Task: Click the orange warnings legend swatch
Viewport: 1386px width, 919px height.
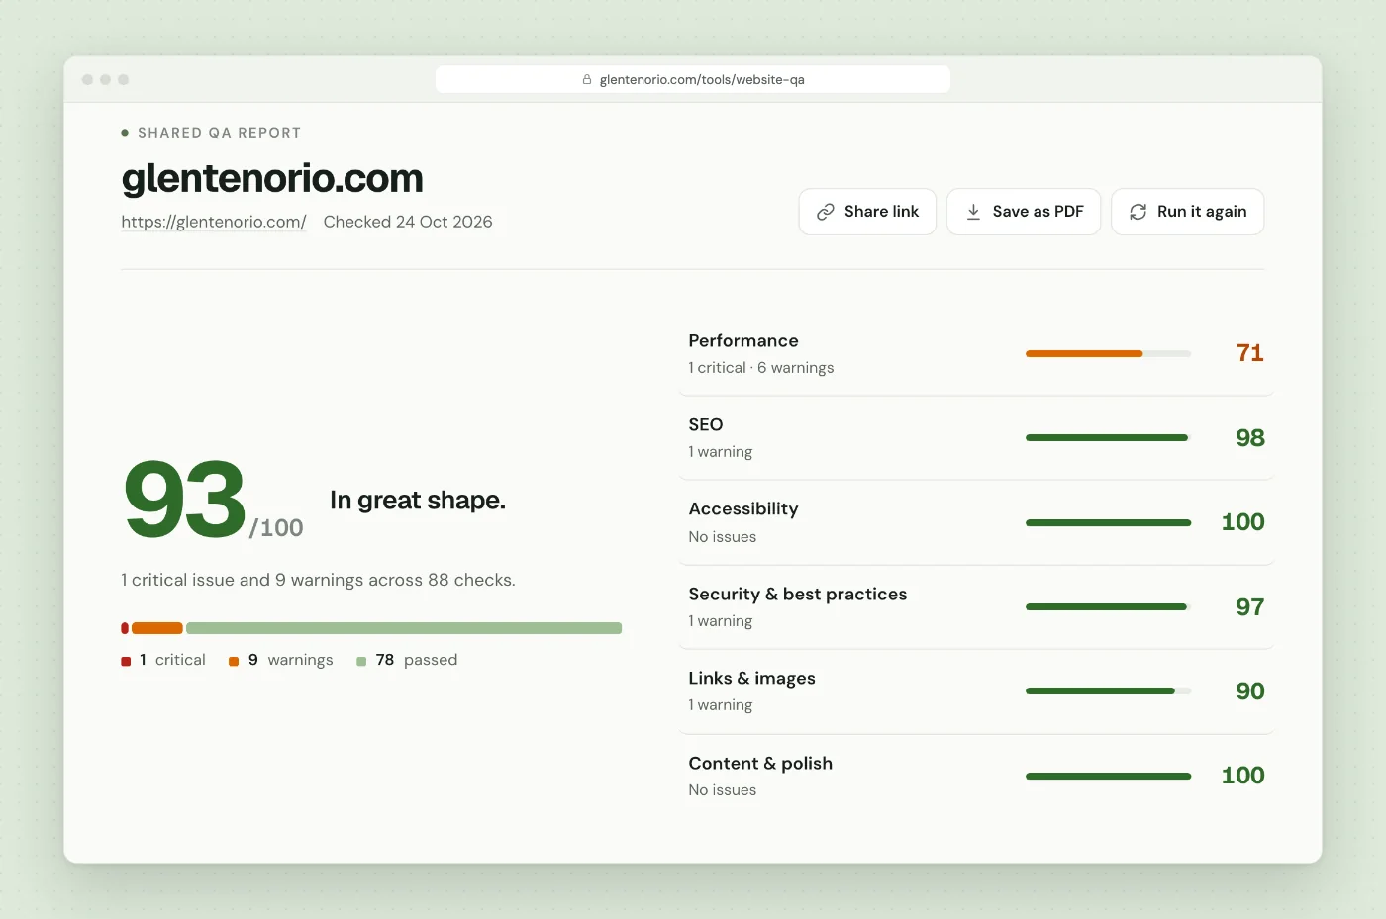Action: (234, 661)
